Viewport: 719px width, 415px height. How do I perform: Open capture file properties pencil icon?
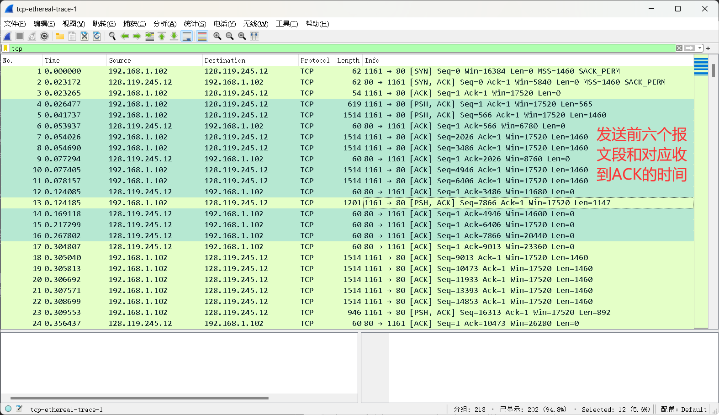coord(19,409)
